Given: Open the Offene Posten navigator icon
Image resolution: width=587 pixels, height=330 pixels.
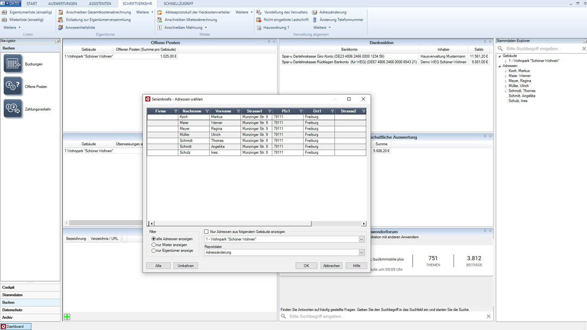Looking at the screenshot, I should click(13, 86).
